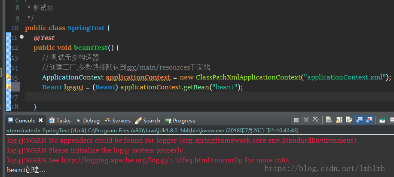Collapse the bean1Test method fold marker

tap(21, 37)
